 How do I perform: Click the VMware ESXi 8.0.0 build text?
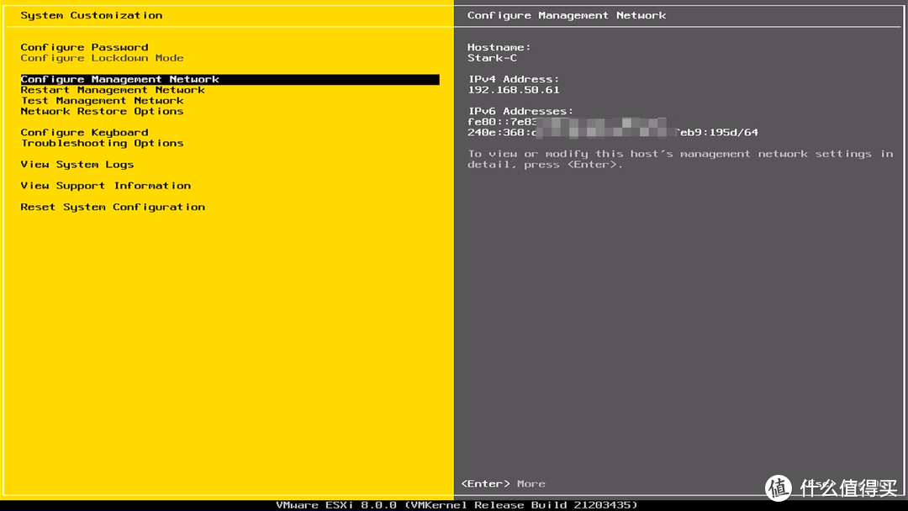tap(457, 505)
